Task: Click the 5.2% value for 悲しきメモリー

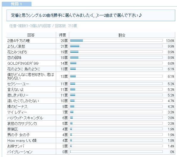Action: point(171,95)
